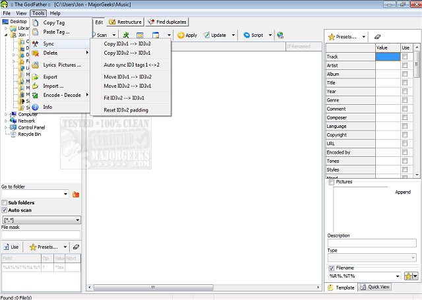Open the picture Type combo box
This screenshot has height=300, width=422.
pos(372,258)
